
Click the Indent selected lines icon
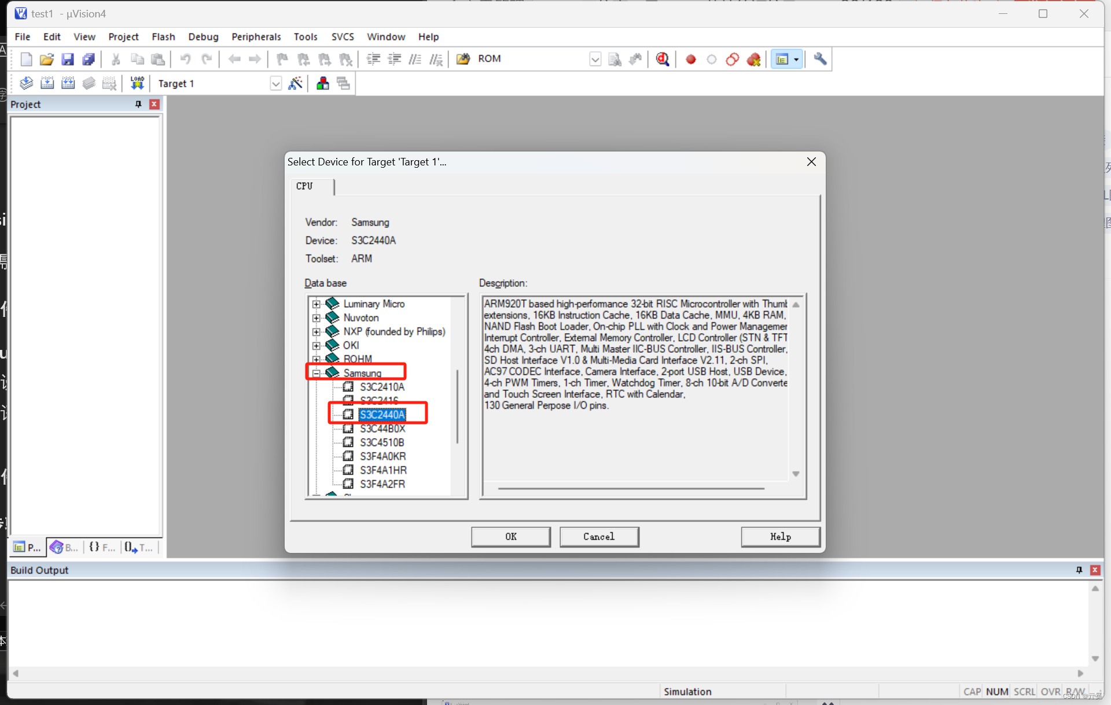click(374, 59)
